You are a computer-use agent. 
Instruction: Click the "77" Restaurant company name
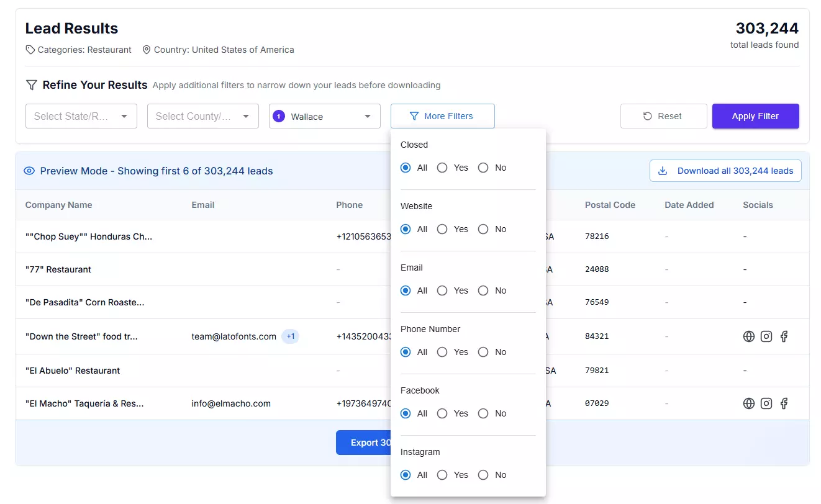click(x=58, y=269)
